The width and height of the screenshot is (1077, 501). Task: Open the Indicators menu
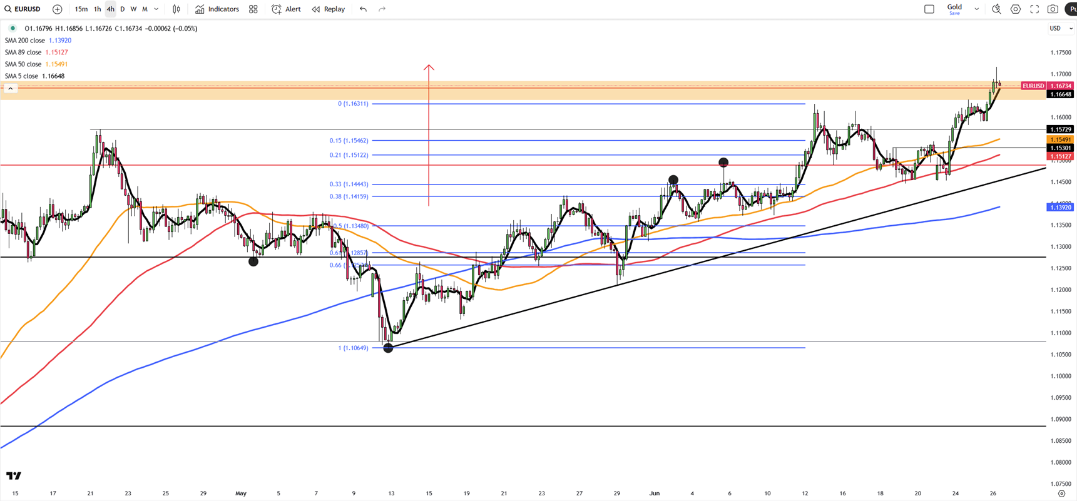[217, 9]
